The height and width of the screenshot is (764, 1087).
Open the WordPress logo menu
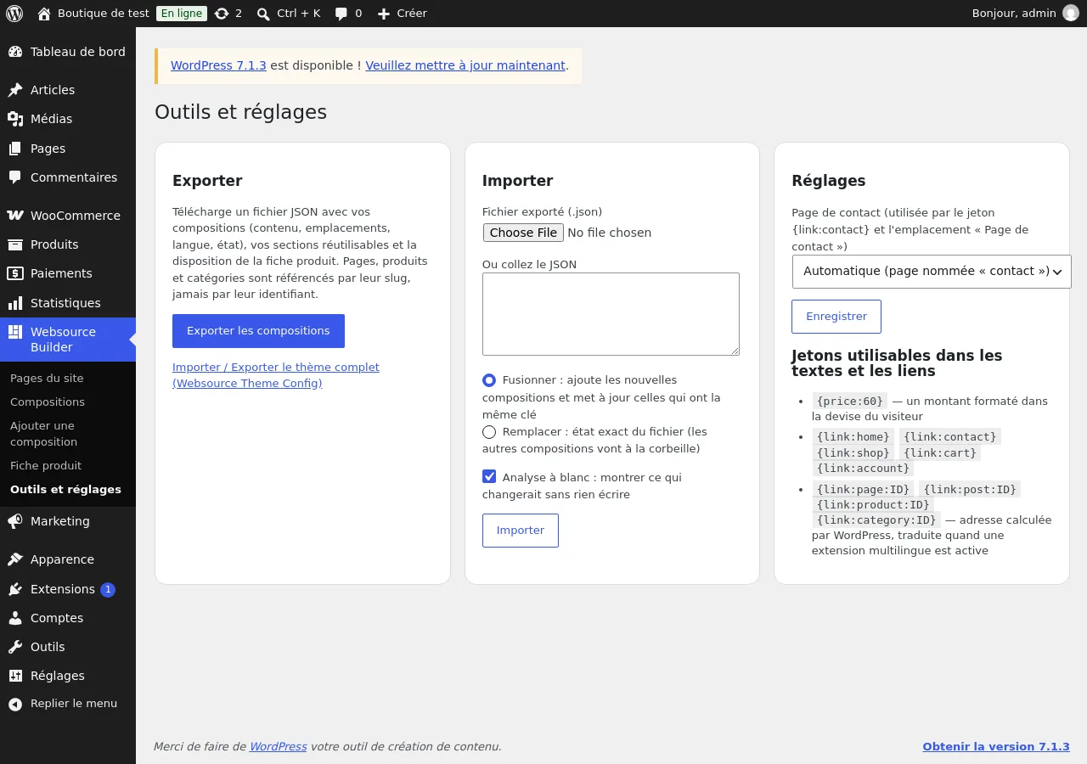[x=14, y=14]
